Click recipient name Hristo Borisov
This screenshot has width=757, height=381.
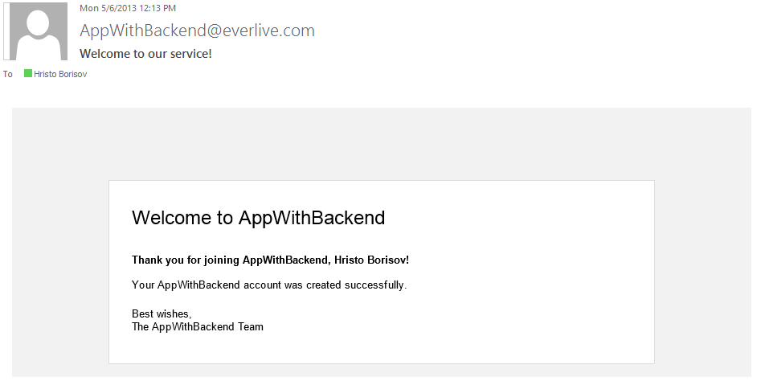click(60, 74)
